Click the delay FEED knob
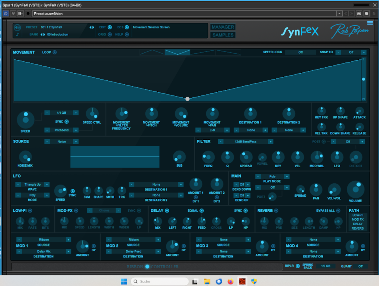Screen dimensions: 379x286 tap(202, 221)
